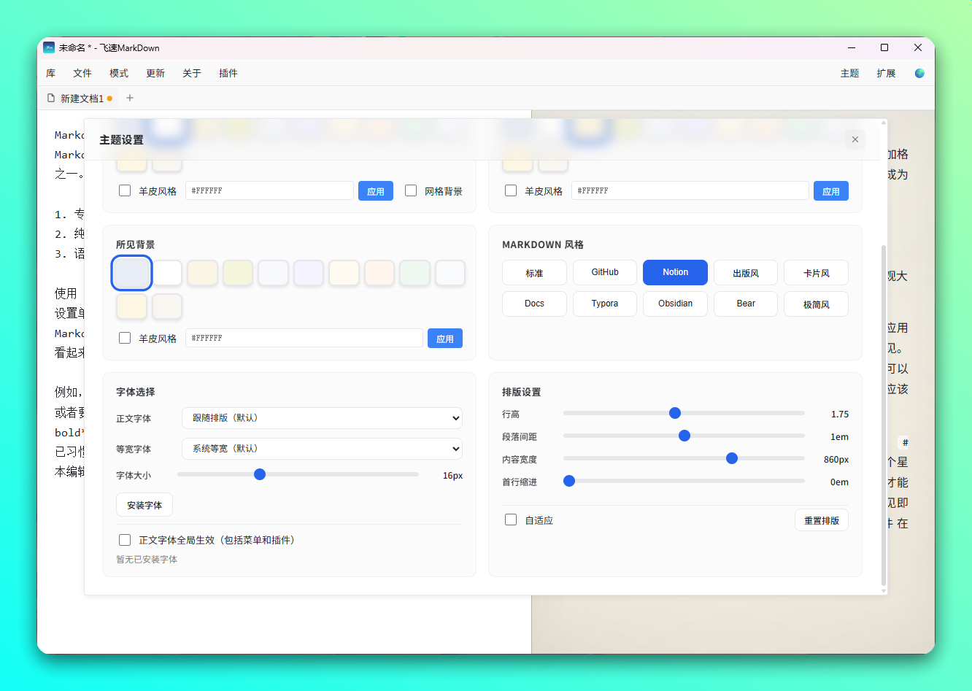The width and height of the screenshot is (972, 691).
Task: Add a new document tab with plus icon
Action: (x=130, y=98)
